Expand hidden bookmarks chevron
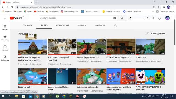 [153, 12]
